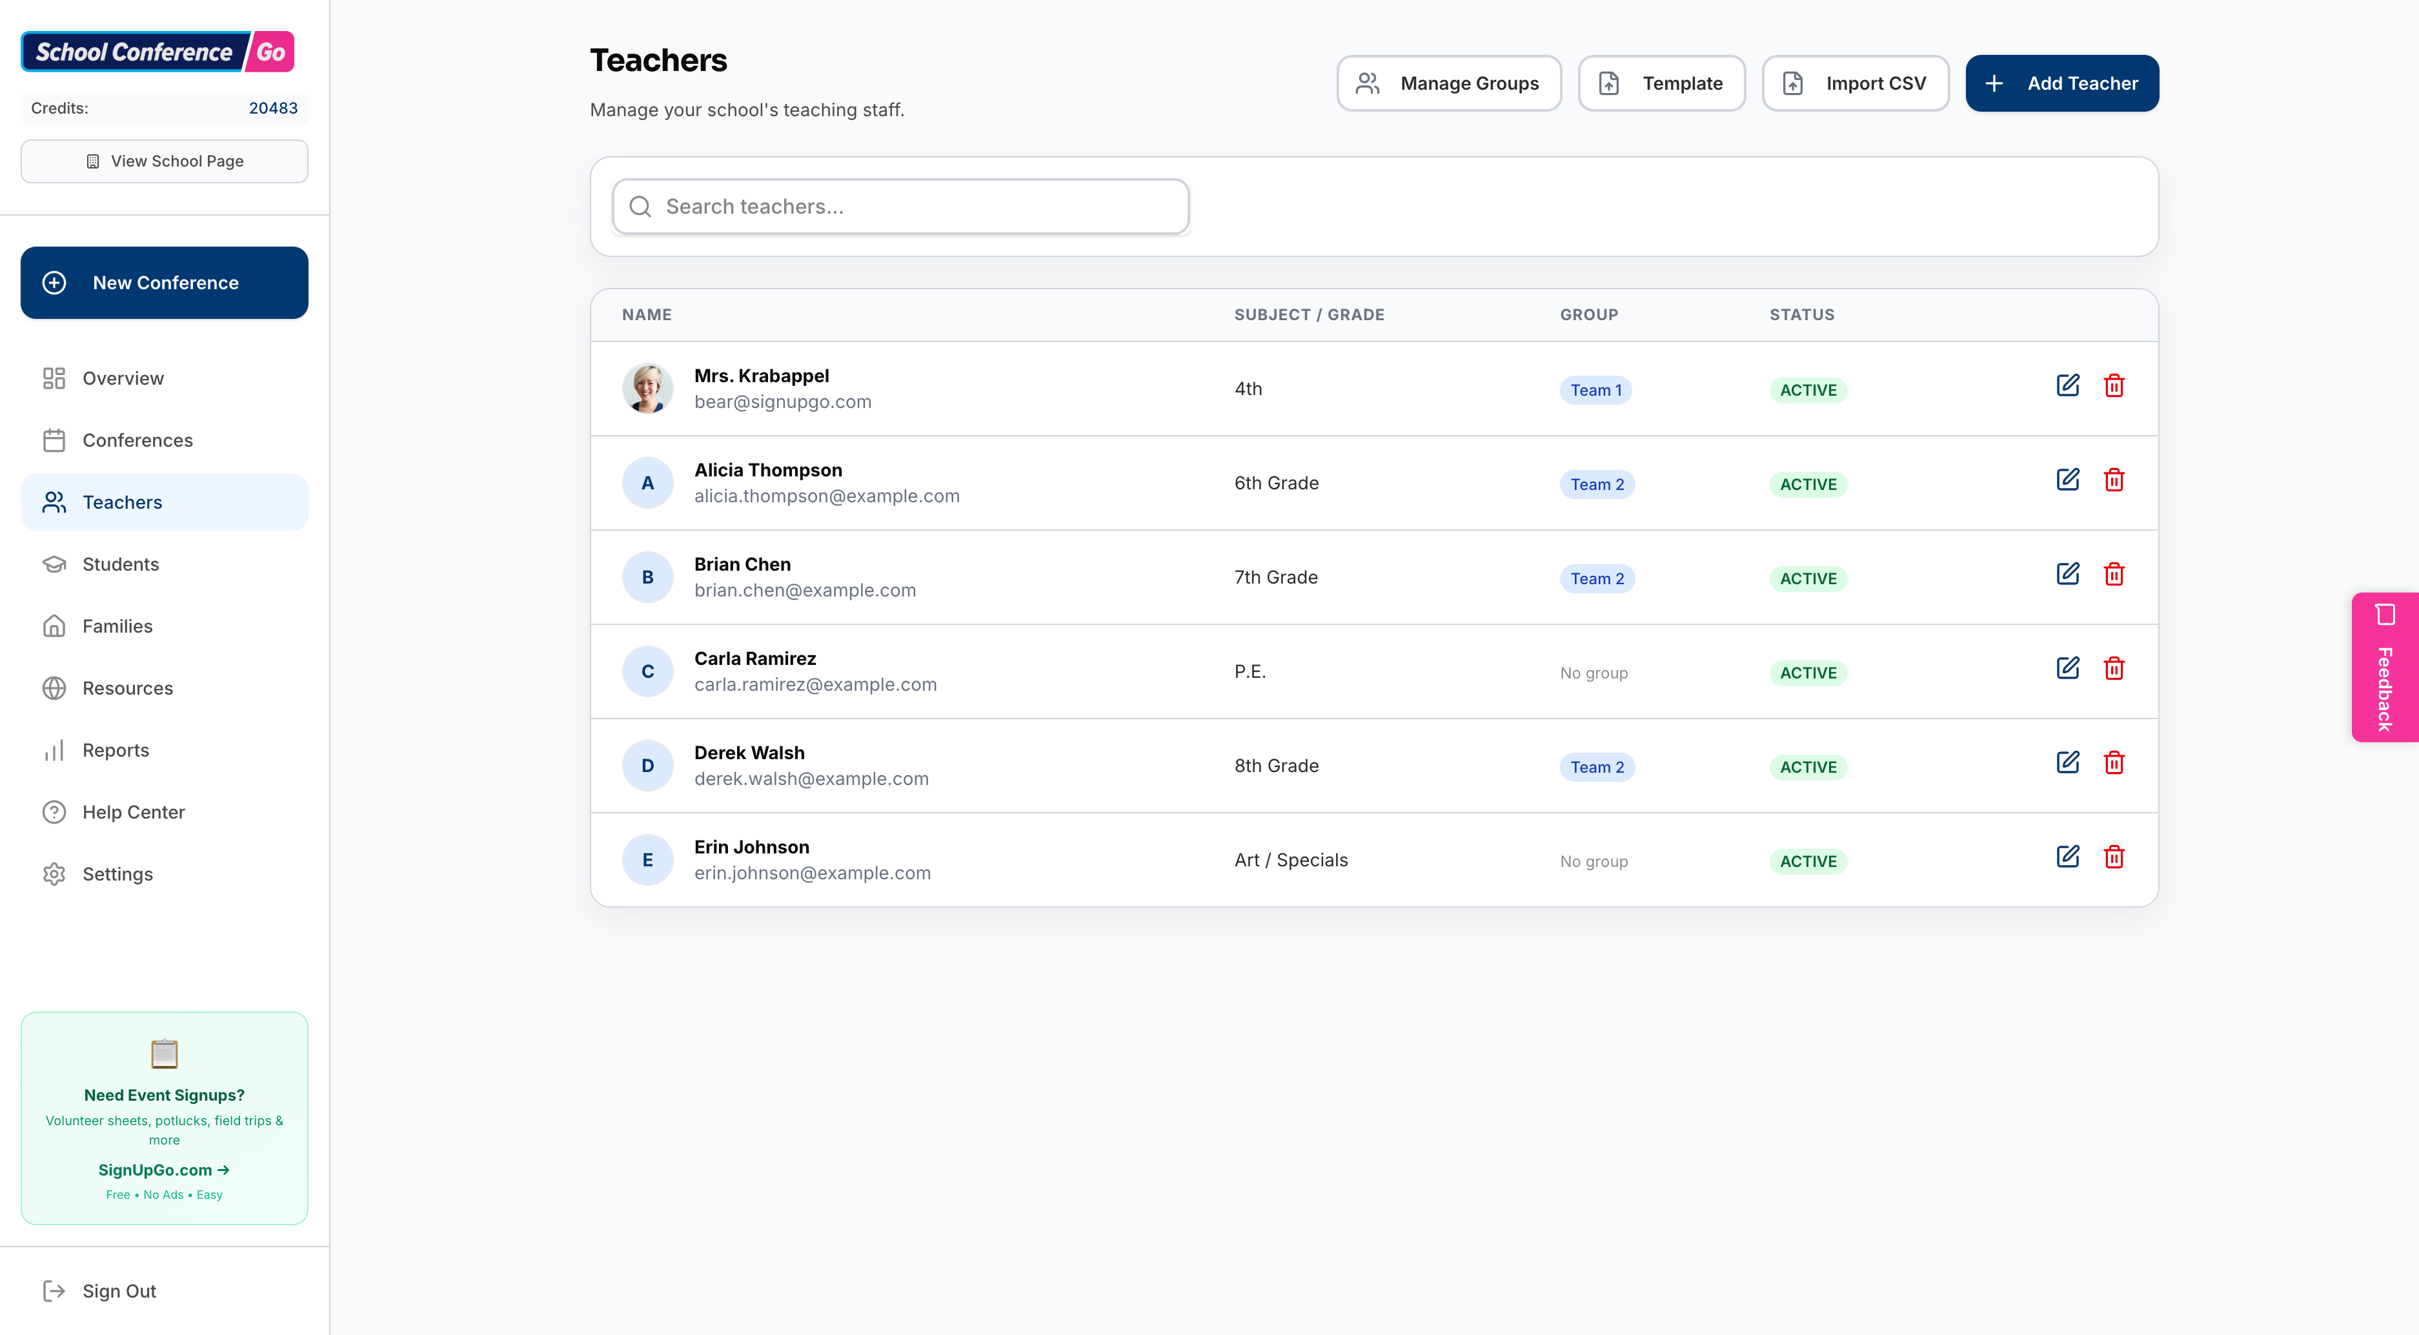The image size is (2419, 1335).
Task: Delete Brian Chen with the trash icon
Action: (x=2115, y=574)
